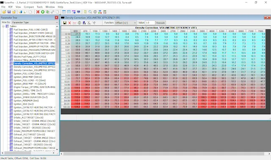The image size is (271, 160).
Task: Click the parameter tree scroll-down arrow
Action: coord(57,149)
